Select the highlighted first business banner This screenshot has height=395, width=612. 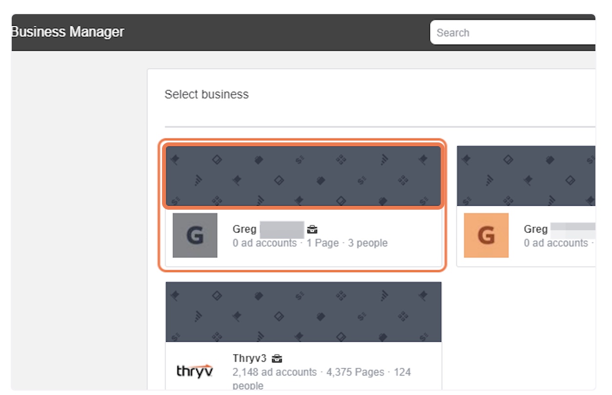tap(303, 176)
